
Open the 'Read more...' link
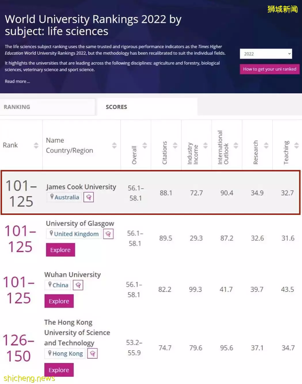pos(17,82)
